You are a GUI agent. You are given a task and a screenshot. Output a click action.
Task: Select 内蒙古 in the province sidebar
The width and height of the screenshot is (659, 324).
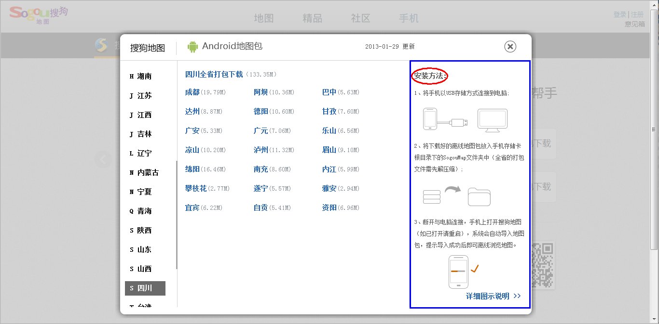pyautogui.click(x=147, y=172)
